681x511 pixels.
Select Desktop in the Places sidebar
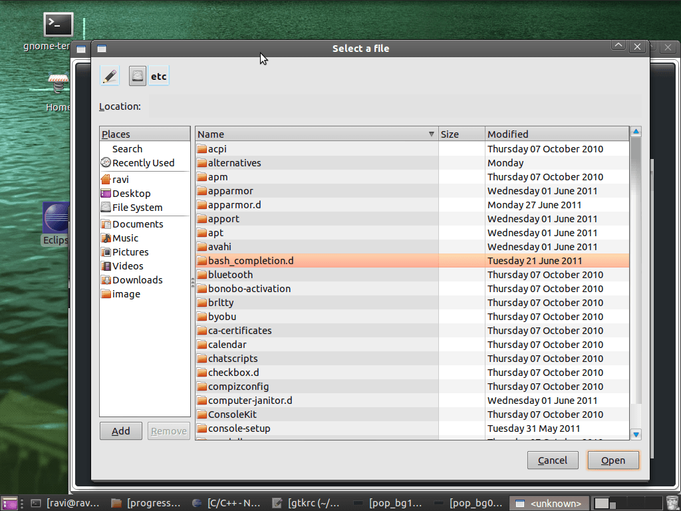coord(131,194)
